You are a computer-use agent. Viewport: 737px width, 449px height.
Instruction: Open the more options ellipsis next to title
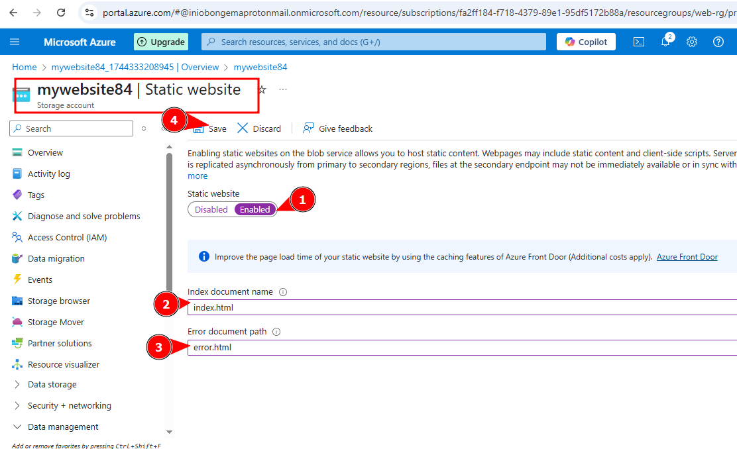click(x=283, y=89)
